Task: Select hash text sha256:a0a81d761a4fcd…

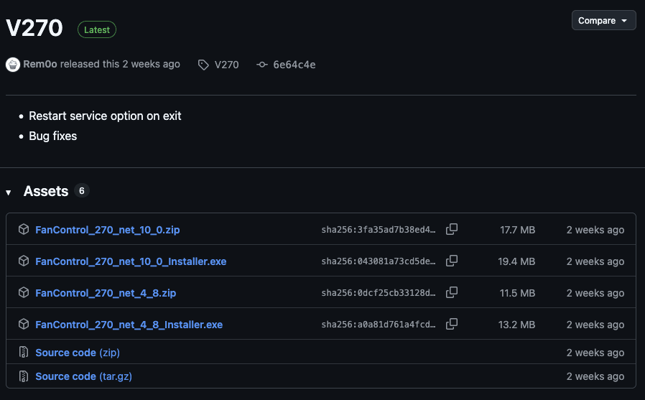Action: [x=379, y=325]
